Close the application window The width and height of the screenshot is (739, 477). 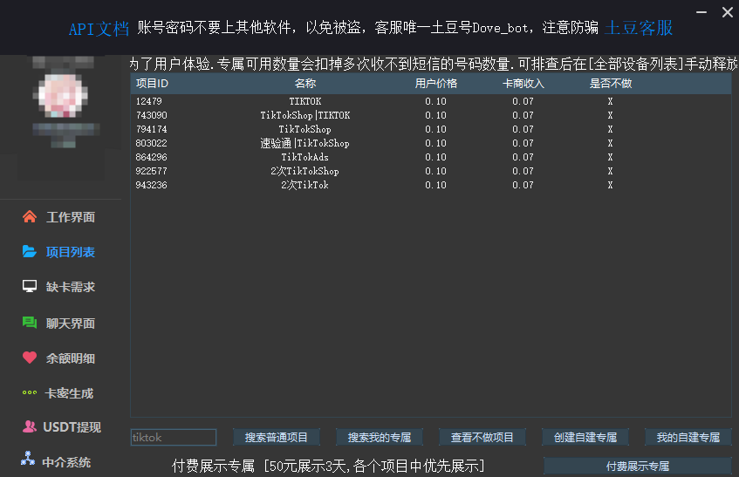(727, 12)
